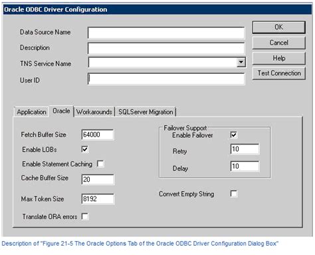Focus the Data Source Name field
This screenshot has width=315, height=255.
point(166,33)
